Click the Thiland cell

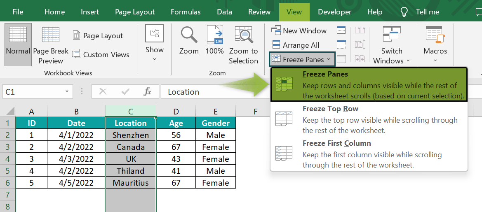click(x=131, y=171)
